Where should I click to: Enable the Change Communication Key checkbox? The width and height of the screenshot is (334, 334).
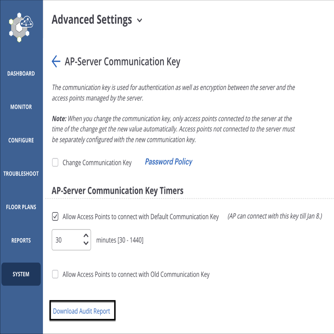pyautogui.click(x=55, y=162)
